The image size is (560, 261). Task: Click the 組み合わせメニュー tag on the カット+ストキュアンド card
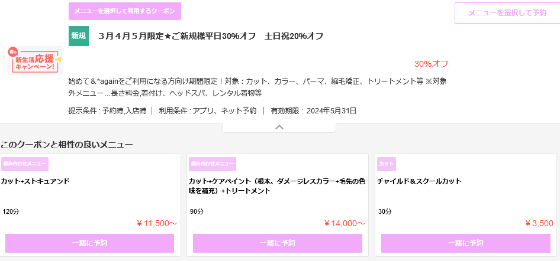click(x=25, y=164)
